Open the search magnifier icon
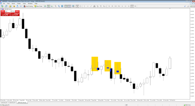The image size is (195, 106). [x=185, y=6]
